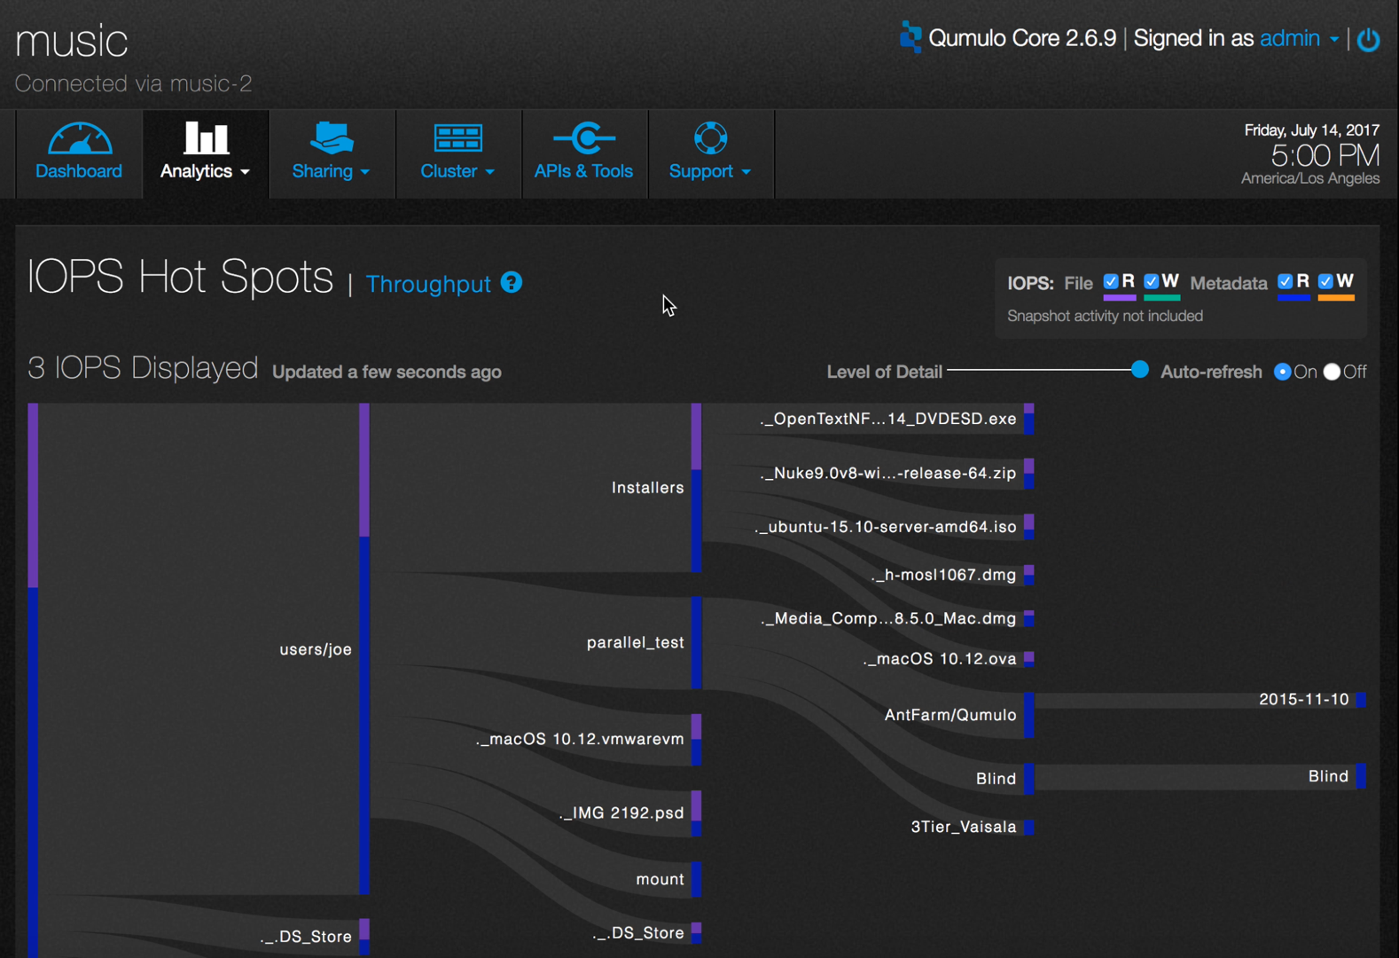Click the Analytics bar chart icon
This screenshot has width=1399, height=958.
click(205, 138)
